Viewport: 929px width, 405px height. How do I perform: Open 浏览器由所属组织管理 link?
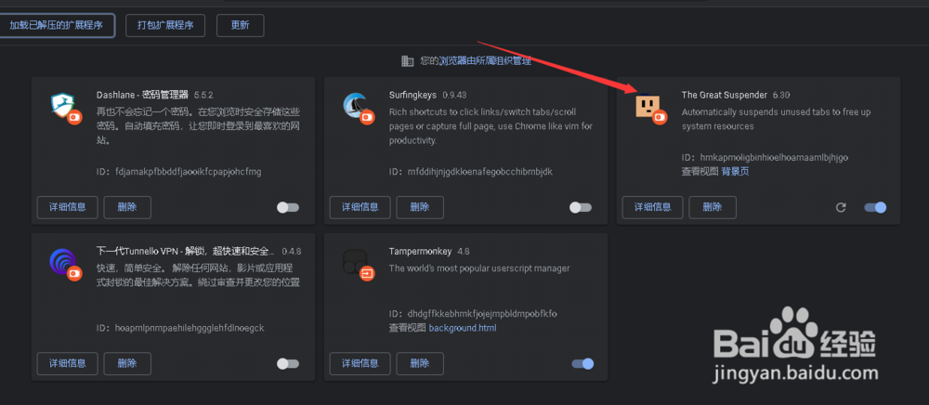[485, 60]
